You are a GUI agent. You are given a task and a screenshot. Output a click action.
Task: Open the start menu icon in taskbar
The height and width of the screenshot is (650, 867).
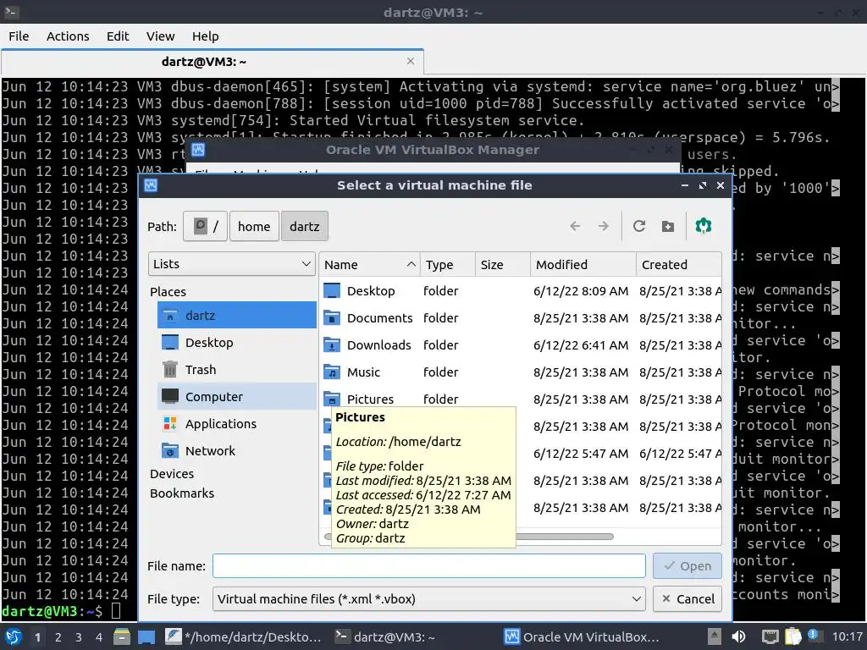14,636
